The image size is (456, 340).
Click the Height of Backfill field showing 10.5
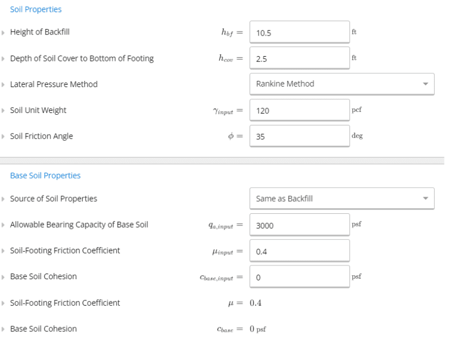point(299,32)
